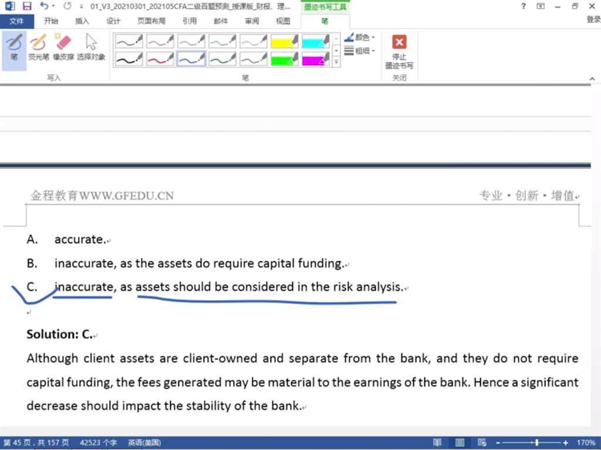Click the 170% zoom level button
The image size is (601, 450).
[585, 442]
